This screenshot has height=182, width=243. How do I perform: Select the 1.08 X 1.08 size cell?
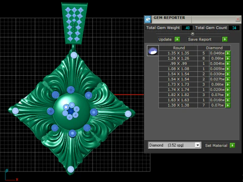click(x=178, y=69)
